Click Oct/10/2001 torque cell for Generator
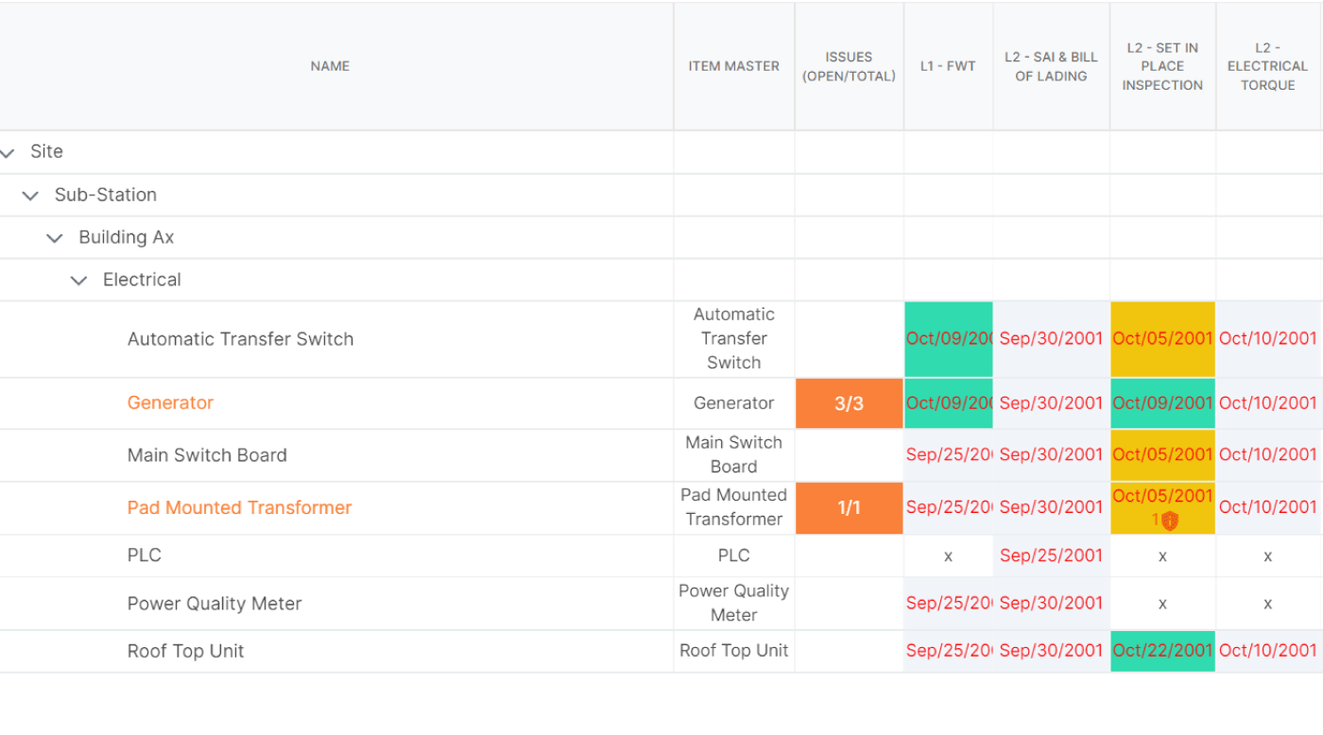The image size is (1323, 735). point(1268,403)
